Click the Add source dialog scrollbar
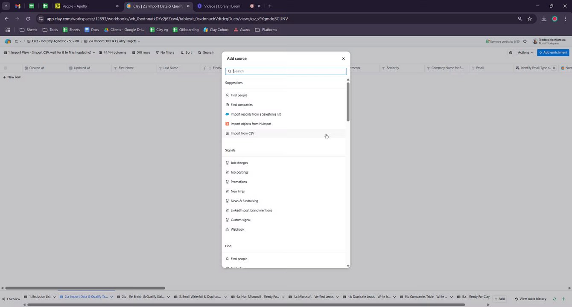The width and height of the screenshot is (572, 307). tap(348, 101)
